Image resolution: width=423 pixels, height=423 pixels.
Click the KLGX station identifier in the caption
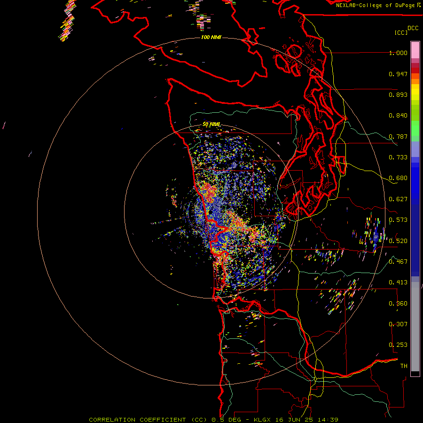263,420
